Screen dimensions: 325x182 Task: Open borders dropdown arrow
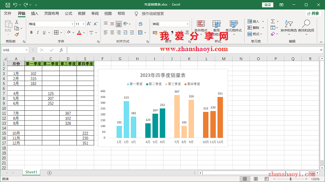pos(61,32)
